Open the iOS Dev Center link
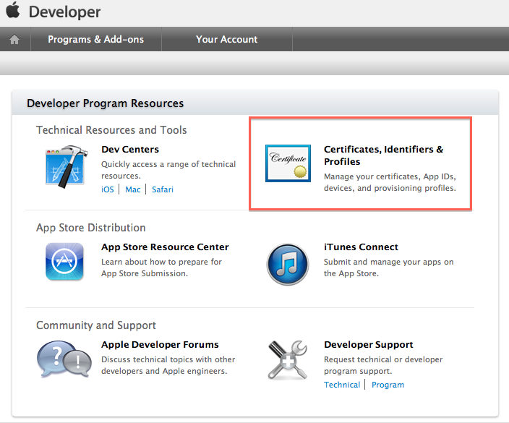This screenshot has width=509, height=423. (x=108, y=189)
